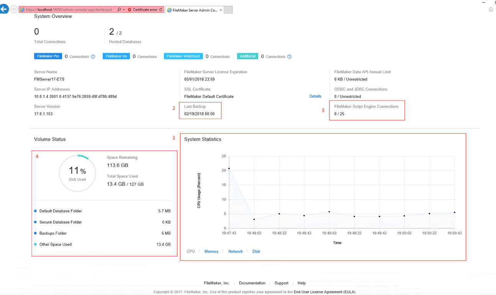Open a new browser tab
The width and height of the screenshot is (496, 295).
click(x=228, y=10)
